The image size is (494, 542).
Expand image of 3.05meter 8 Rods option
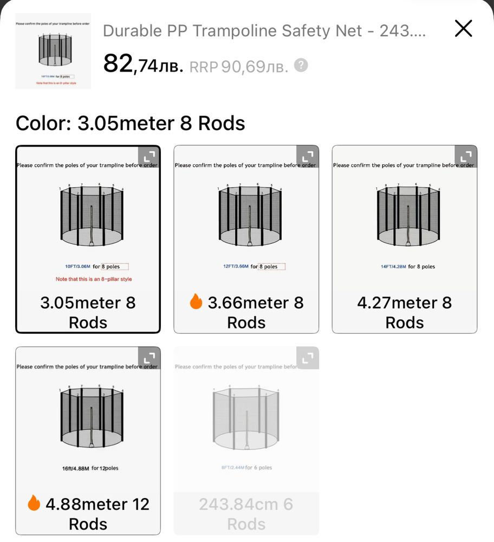(149, 157)
